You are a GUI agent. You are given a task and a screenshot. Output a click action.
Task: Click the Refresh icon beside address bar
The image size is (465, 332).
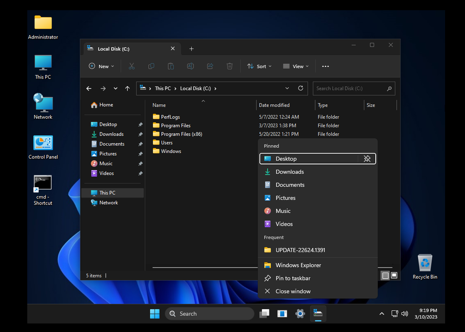coord(301,88)
